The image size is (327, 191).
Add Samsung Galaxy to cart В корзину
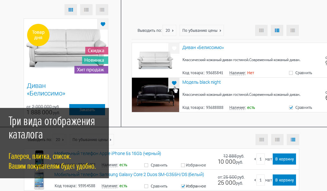[x=284, y=180]
